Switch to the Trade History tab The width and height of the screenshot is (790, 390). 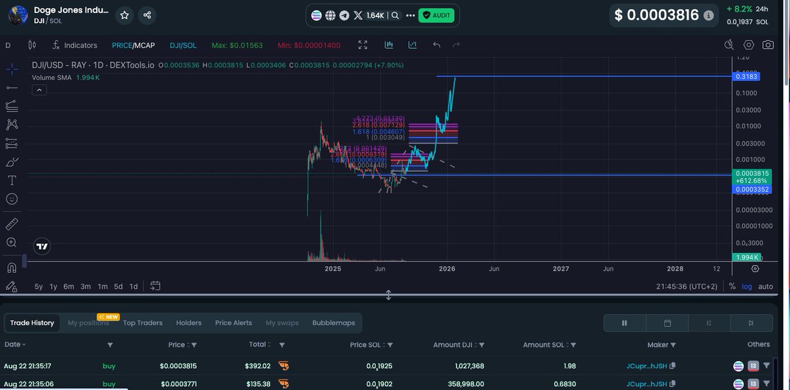coord(32,323)
